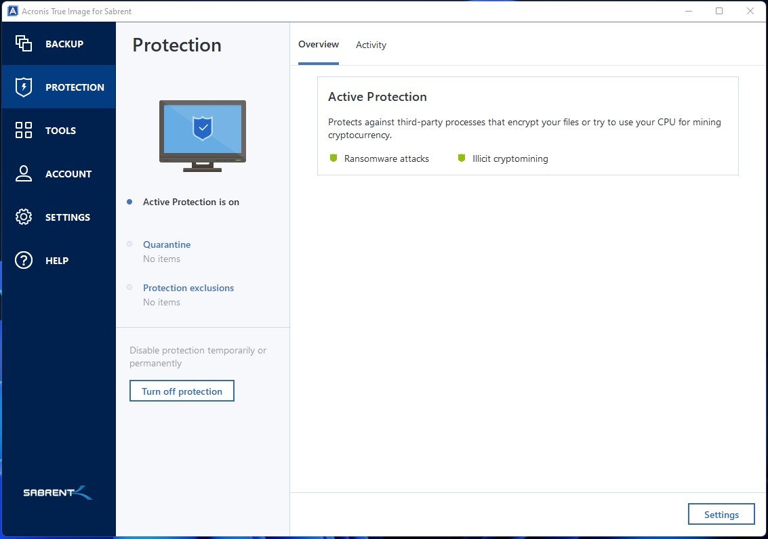Open Active Protection Settings button
The width and height of the screenshot is (768, 539).
pyautogui.click(x=721, y=514)
